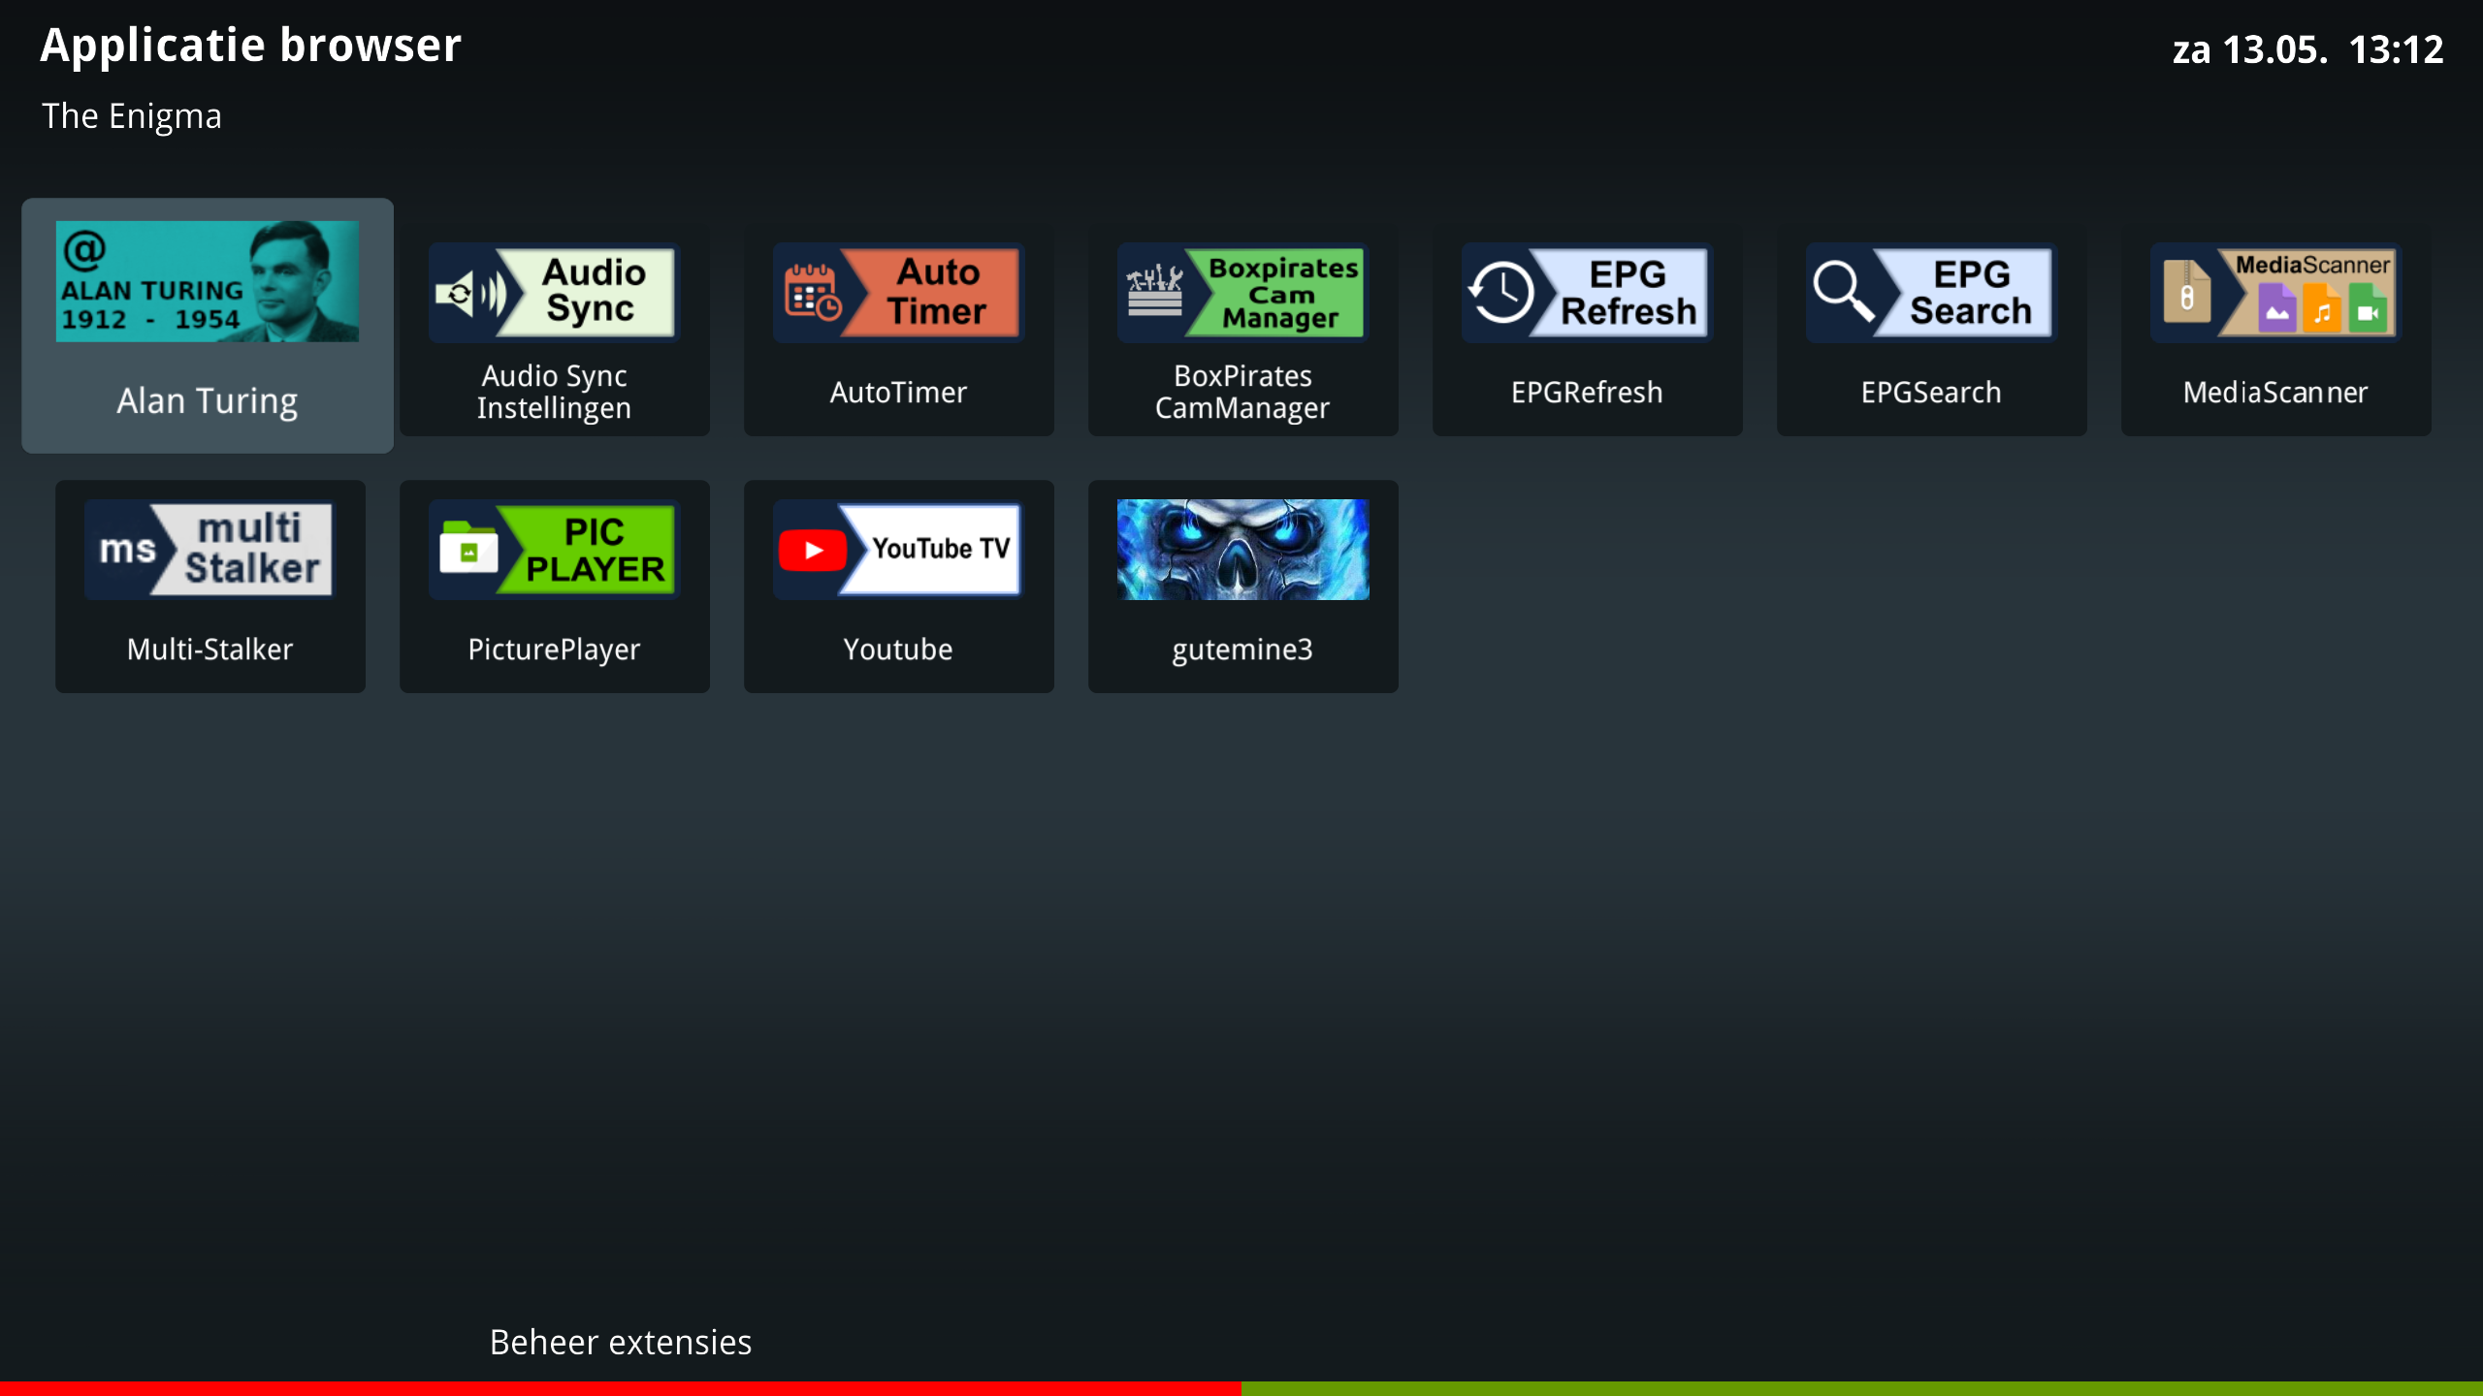Screen dimensions: 2483x1396
Task: Select BoxPirates CamManager icon
Action: click(x=1242, y=292)
